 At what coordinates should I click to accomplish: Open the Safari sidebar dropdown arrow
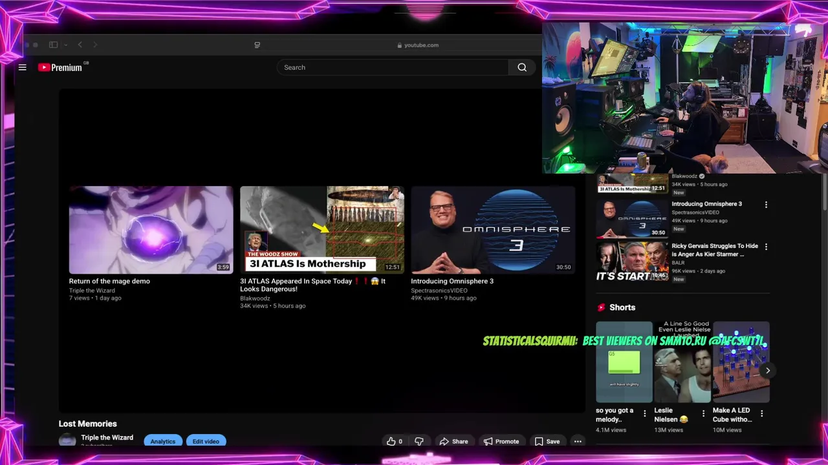tap(65, 45)
